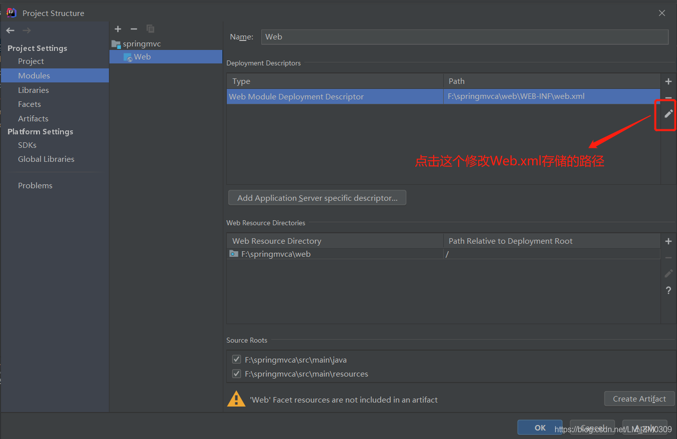The height and width of the screenshot is (439, 677).
Task: Click the Web facet icon in tree
Action: [128, 57]
